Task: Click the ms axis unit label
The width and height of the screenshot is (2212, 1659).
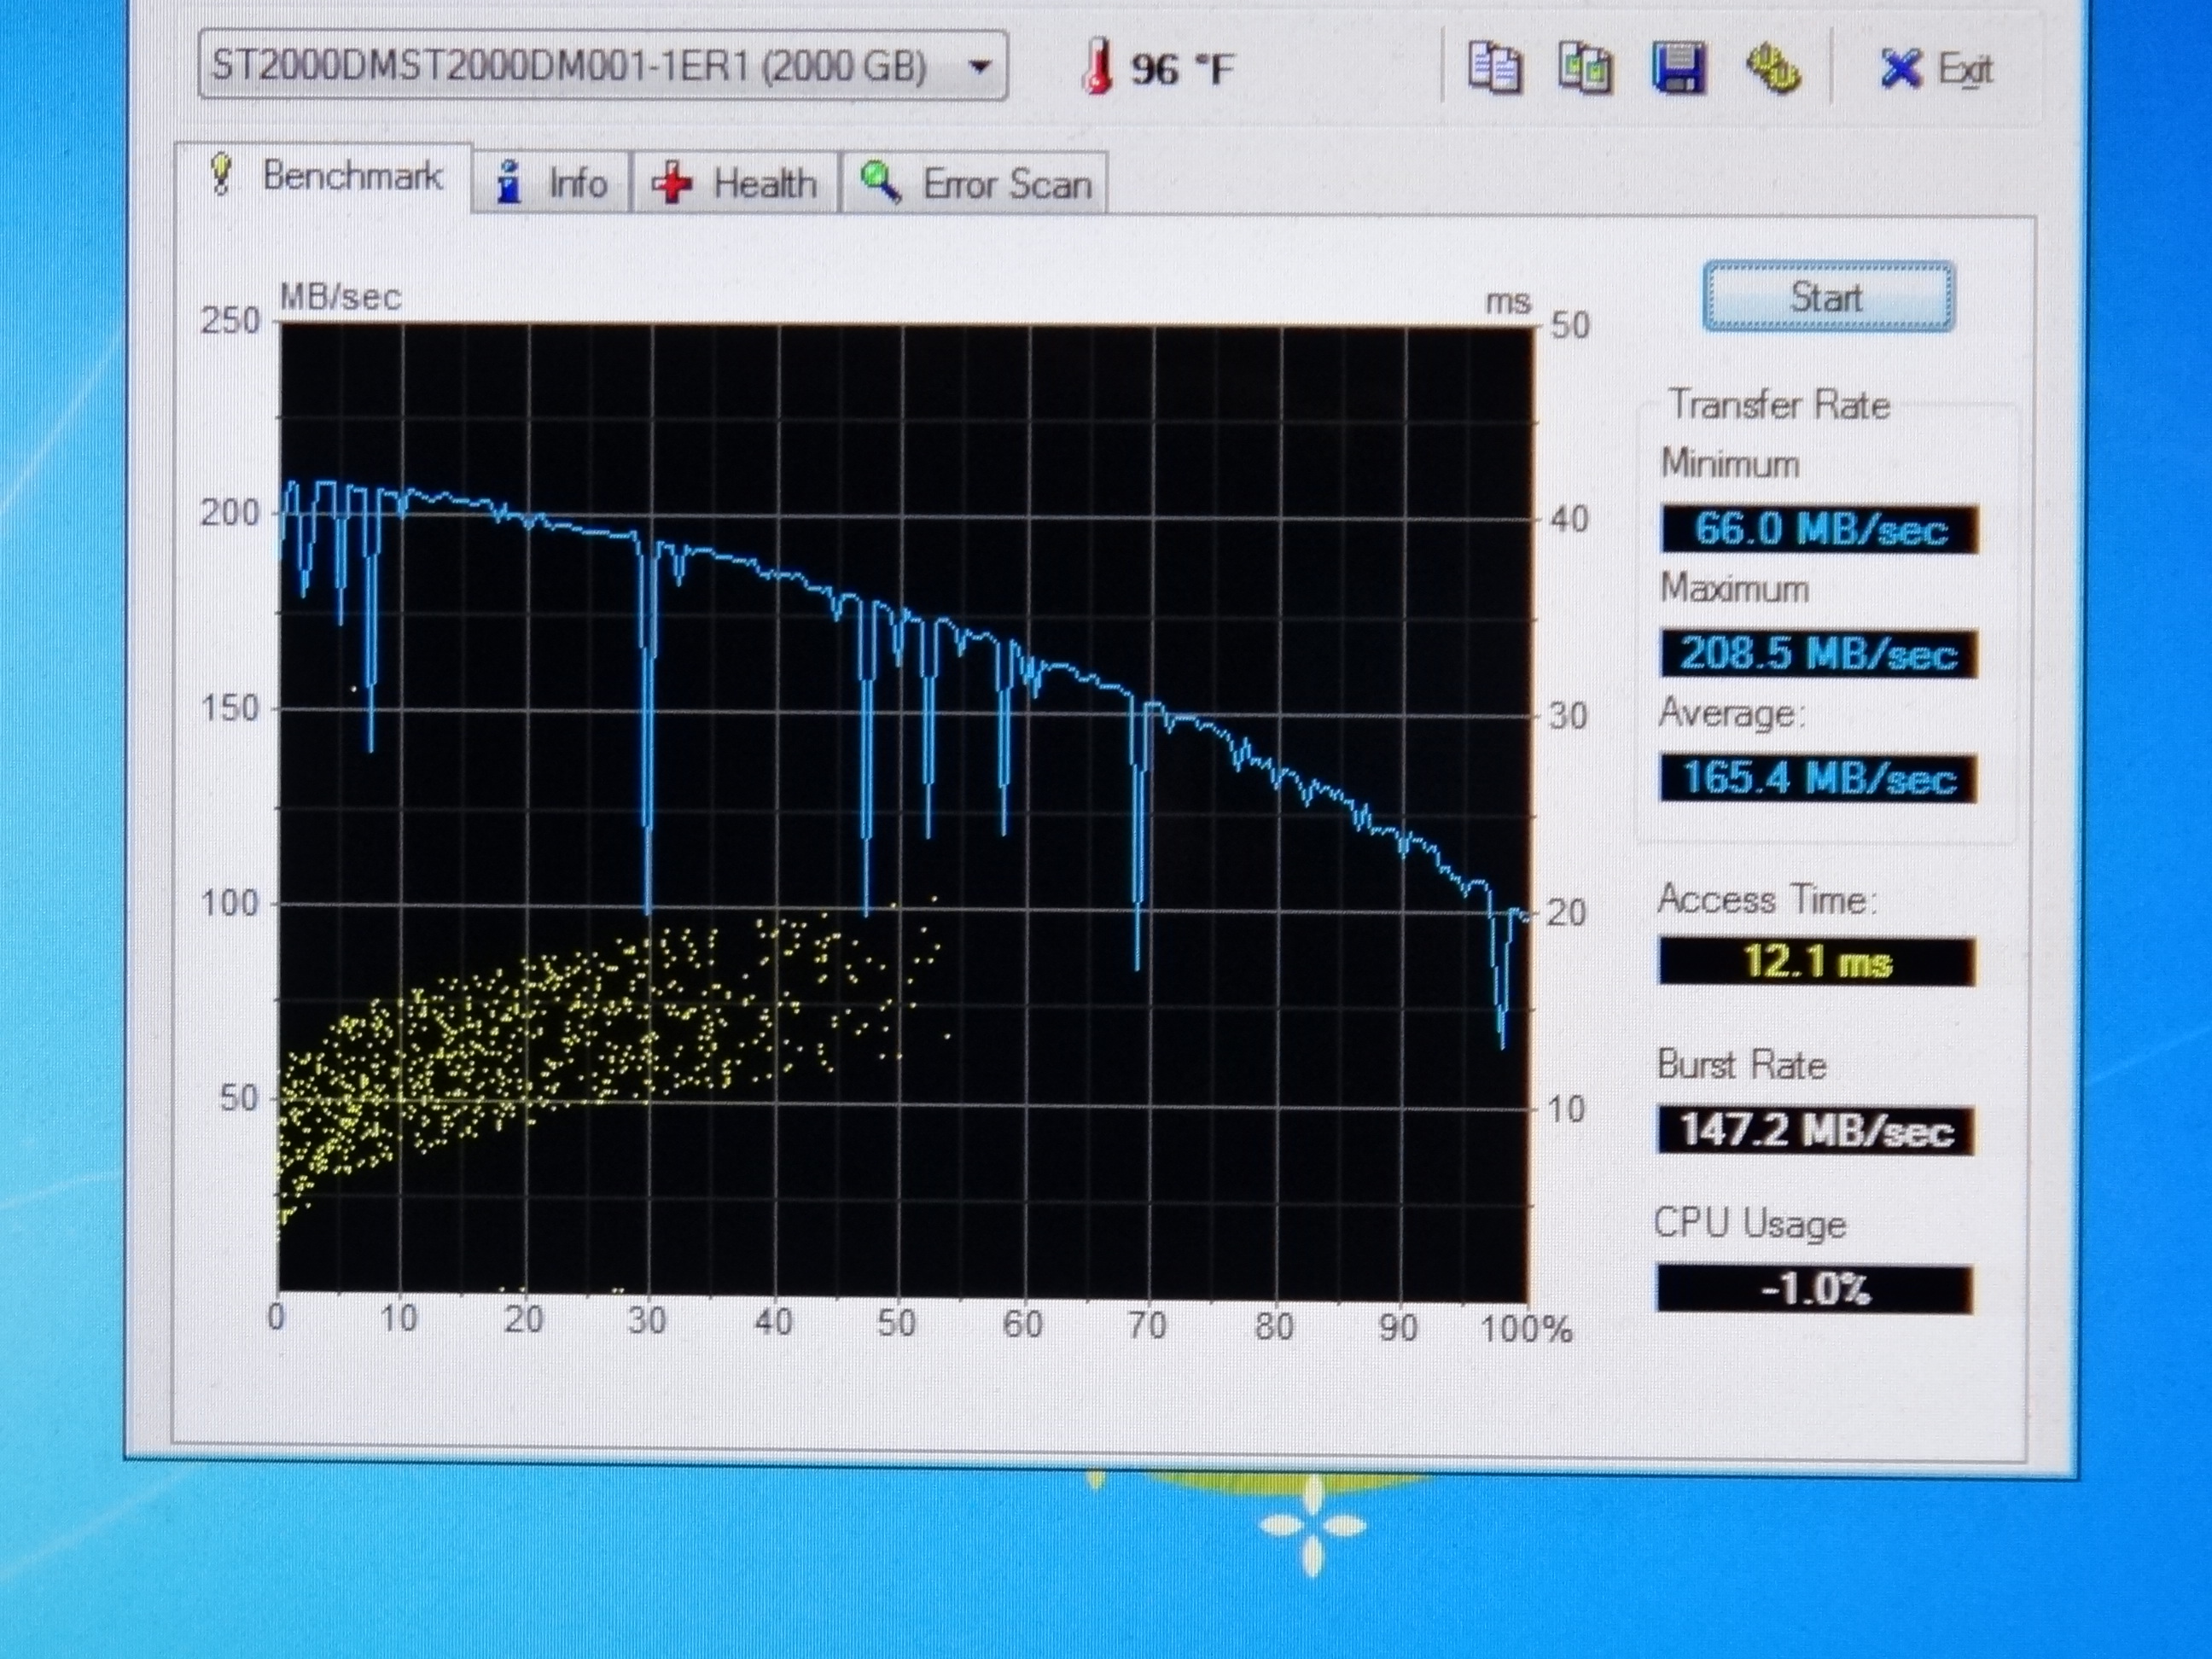Action: pyautogui.click(x=1508, y=301)
